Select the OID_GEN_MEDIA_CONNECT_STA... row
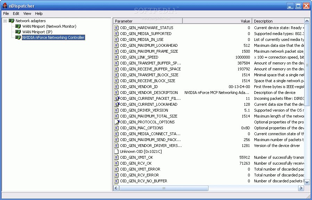 [x=209, y=134]
